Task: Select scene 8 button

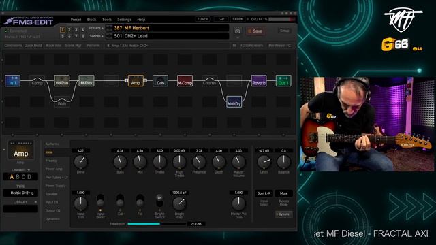Action: (x=82, y=36)
